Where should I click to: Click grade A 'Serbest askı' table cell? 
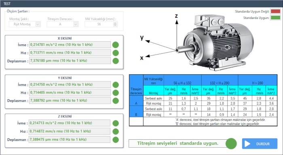click(153, 98)
